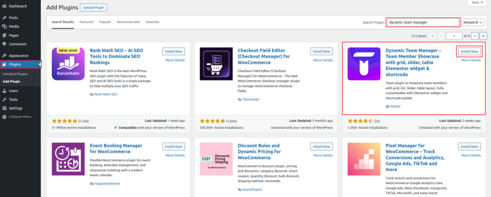This screenshot has width=491, height=197.
Task: Collapse the admin sidebar menu
Action: pos(4,116)
